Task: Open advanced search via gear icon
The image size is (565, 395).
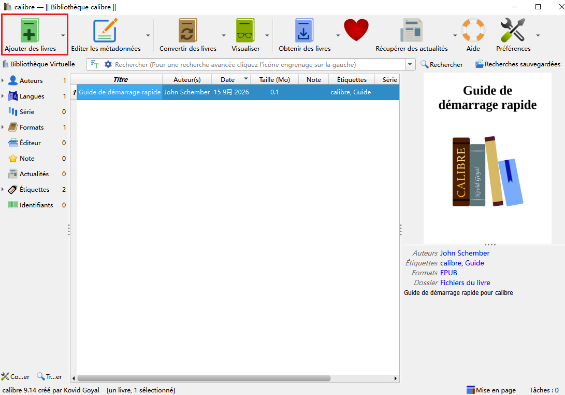Action: click(x=108, y=64)
